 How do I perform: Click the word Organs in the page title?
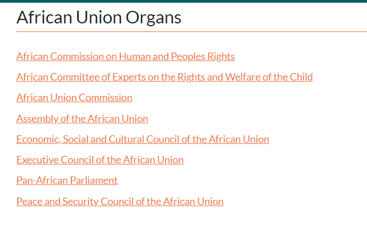pos(154,18)
